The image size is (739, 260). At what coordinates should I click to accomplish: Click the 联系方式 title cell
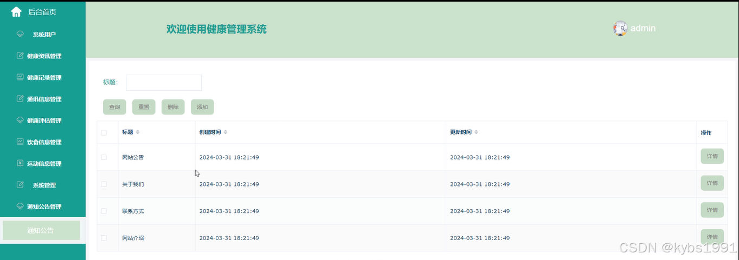133,211
